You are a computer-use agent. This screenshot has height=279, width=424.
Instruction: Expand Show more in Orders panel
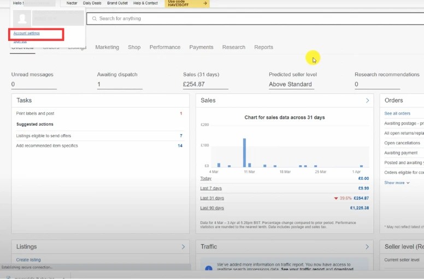397,183
